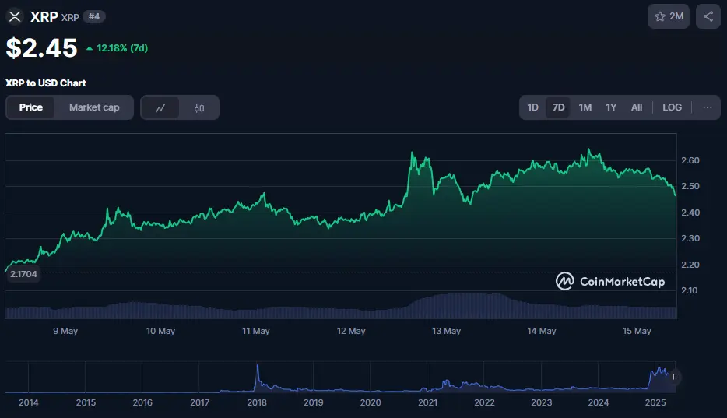The width and height of the screenshot is (727, 418).
Task: Open the share button
Action: click(708, 16)
